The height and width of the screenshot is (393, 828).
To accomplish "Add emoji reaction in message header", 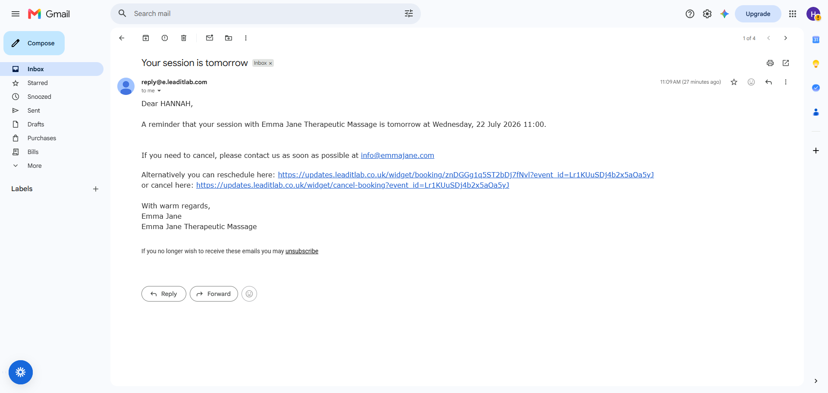I will (x=751, y=82).
